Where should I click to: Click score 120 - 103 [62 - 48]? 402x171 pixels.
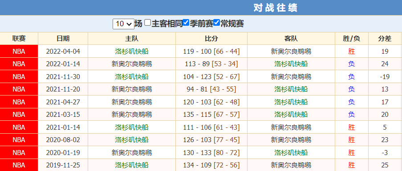coord(211,102)
